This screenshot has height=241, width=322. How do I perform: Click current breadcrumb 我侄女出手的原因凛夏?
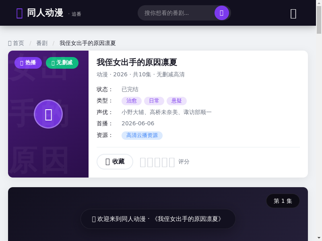pyautogui.click(x=87, y=43)
